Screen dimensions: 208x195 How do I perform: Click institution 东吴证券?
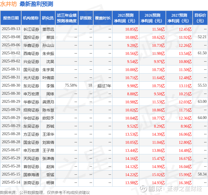[31, 126]
